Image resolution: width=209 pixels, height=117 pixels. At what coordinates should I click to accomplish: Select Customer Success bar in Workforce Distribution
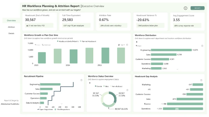pos(160,59)
